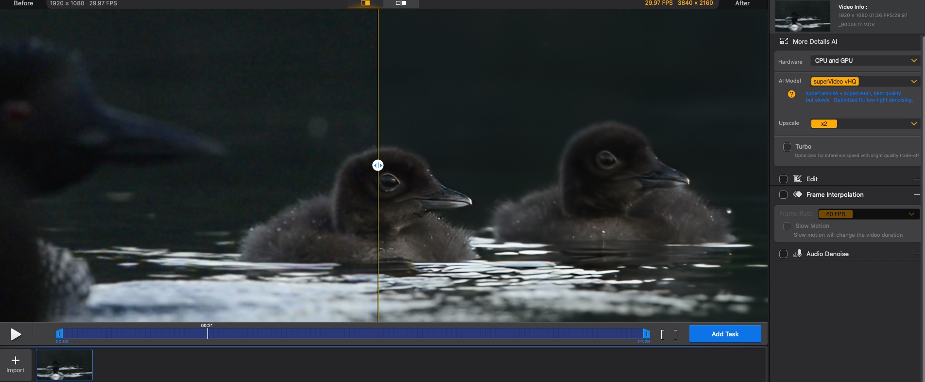Enable the Audio Denoise checkbox
925x382 pixels.
coord(783,254)
